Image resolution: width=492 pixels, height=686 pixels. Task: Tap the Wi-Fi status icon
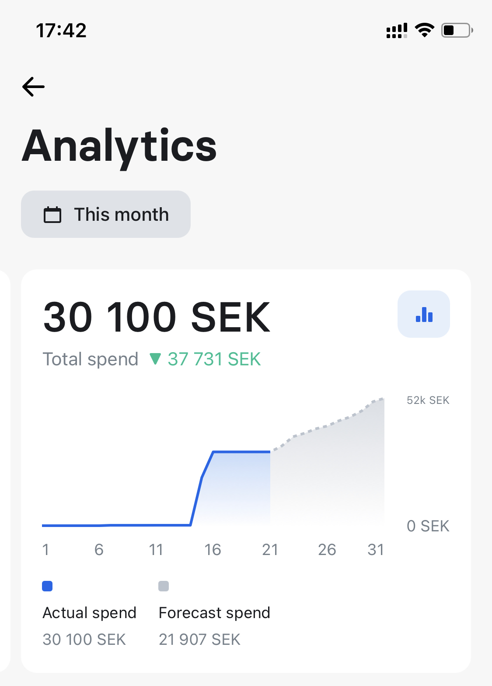click(x=424, y=30)
